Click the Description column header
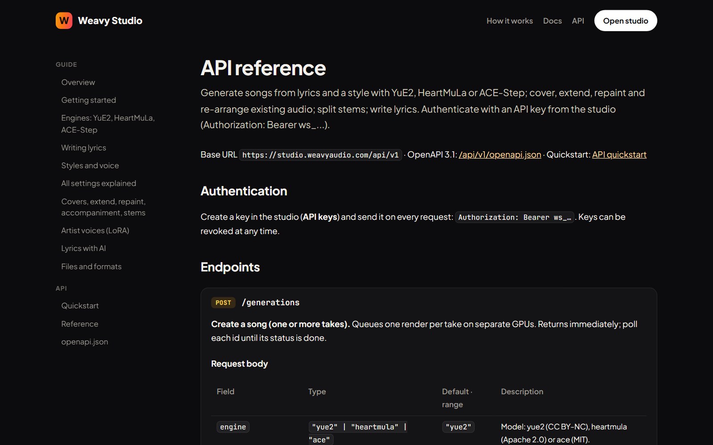Image resolution: width=713 pixels, height=445 pixels. 522,392
